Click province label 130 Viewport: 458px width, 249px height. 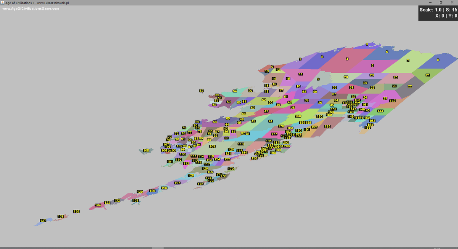(x=140, y=192)
